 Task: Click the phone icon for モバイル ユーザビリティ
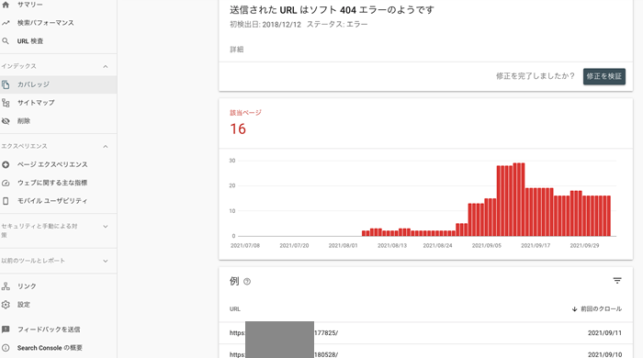pos(6,201)
